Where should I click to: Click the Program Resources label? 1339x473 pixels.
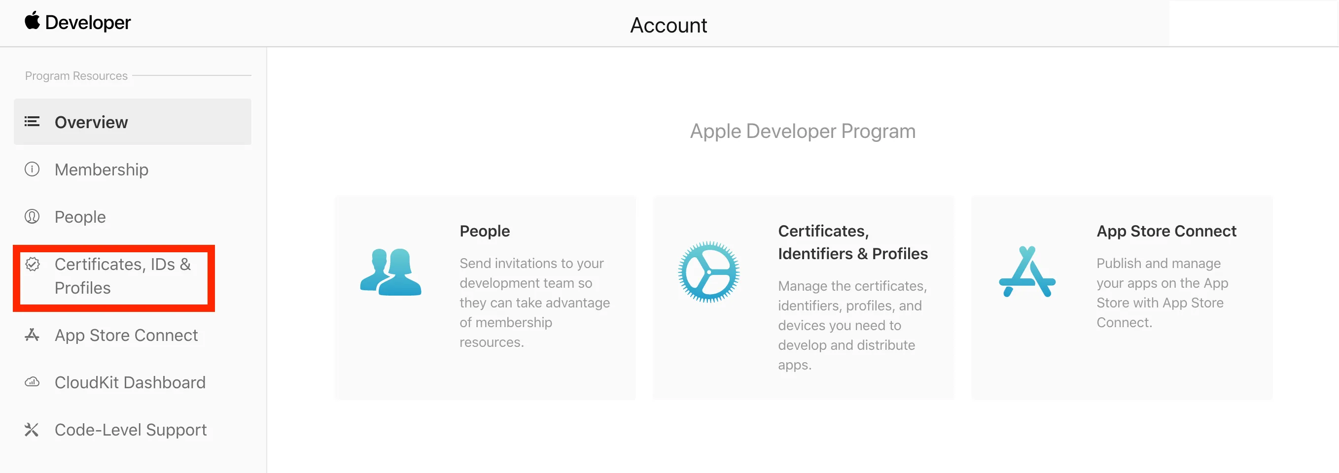pos(76,76)
